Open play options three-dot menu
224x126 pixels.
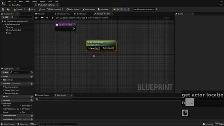click(128, 9)
